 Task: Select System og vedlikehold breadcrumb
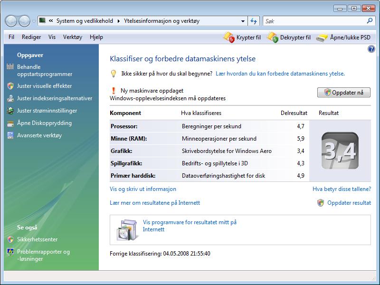(85, 21)
